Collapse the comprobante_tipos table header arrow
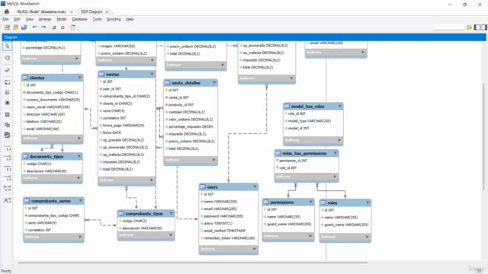Screen dimensions: 488x274 click(171, 213)
